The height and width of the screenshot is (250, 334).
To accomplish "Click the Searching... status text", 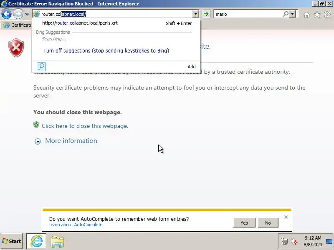I will pyautogui.click(x=54, y=39).
